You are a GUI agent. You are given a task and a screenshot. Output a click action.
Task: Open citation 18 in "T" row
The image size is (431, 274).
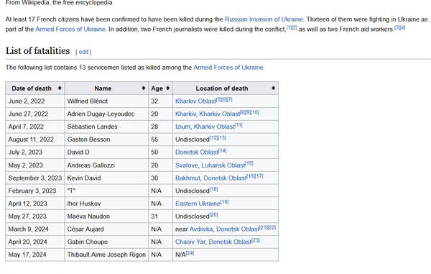pyautogui.click(x=213, y=189)
